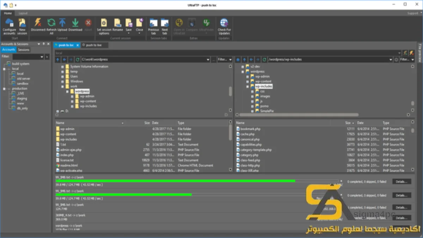423x238 pixels.
Task: Refresh the local C:\work\wordpress pane
Action: 78,60
